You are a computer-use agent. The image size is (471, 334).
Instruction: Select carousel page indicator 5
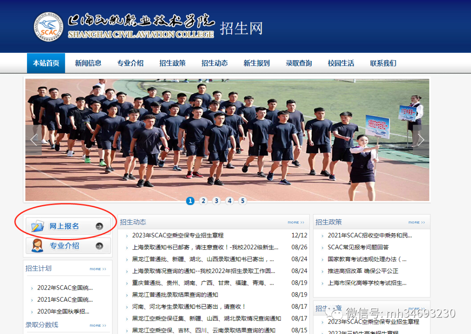pos(242,201)
